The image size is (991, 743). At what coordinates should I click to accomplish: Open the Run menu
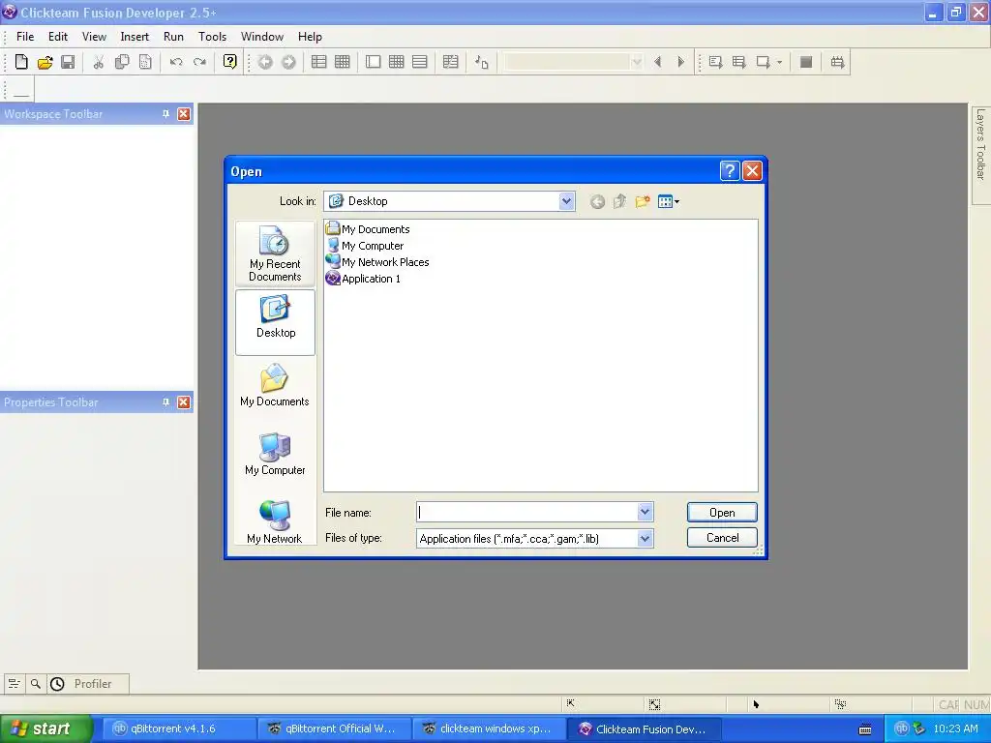click(x=173, y=37)
